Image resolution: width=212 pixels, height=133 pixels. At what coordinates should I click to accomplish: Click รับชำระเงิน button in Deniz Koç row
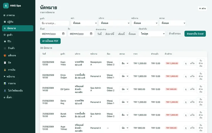click(201, 102)
